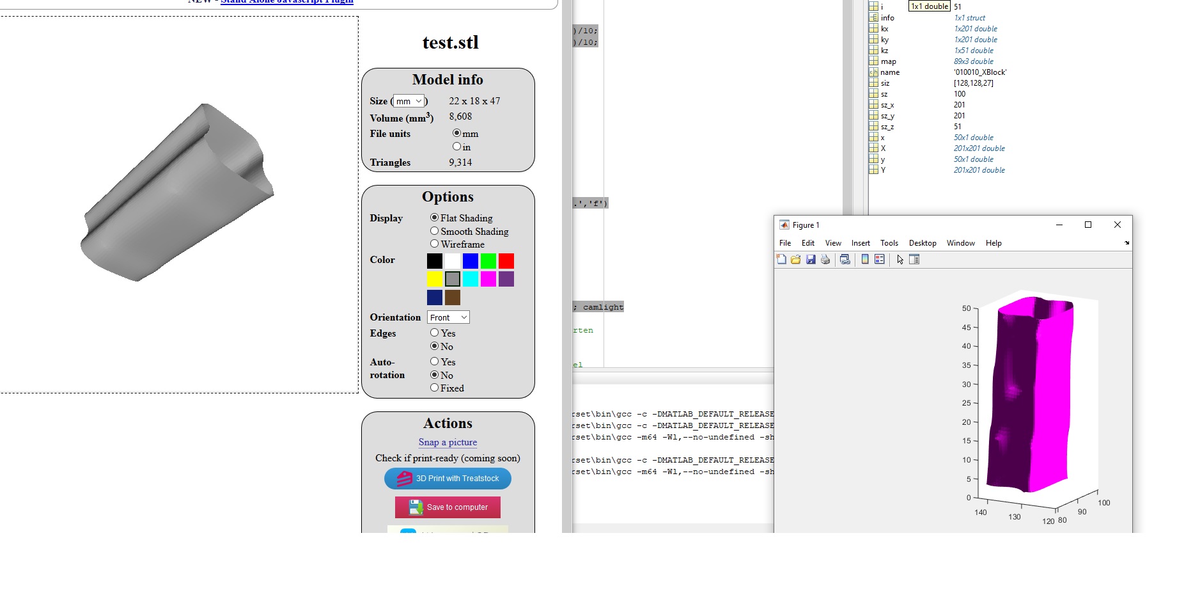Click the Open File folder icon
Screen dimensions: 1177x595
pyautogui.click(x=795, y=259)
